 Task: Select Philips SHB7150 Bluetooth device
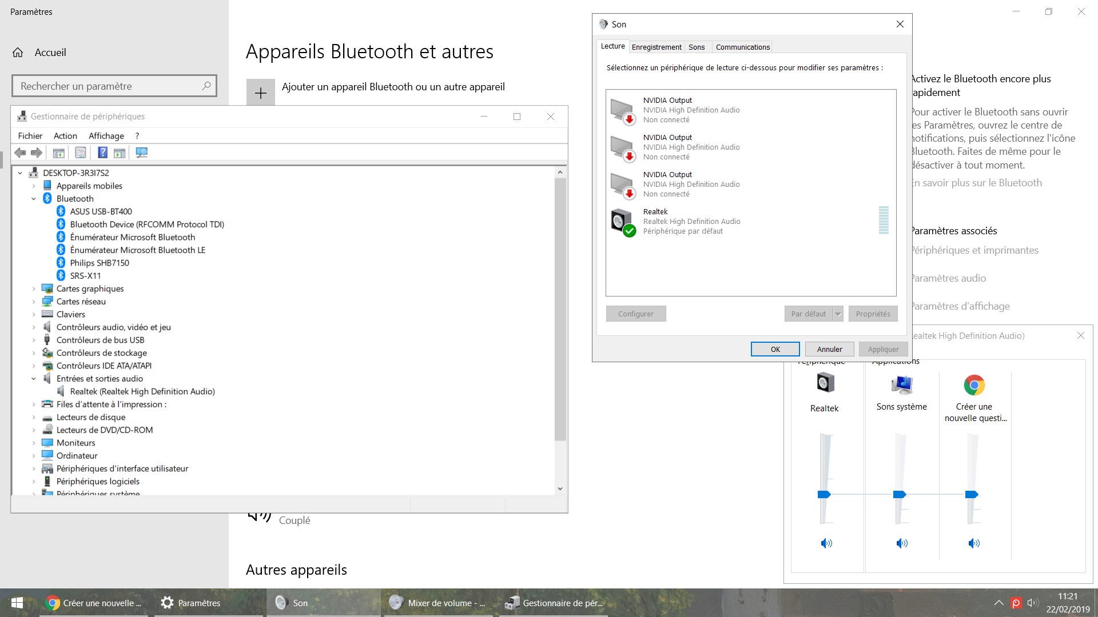100,263
